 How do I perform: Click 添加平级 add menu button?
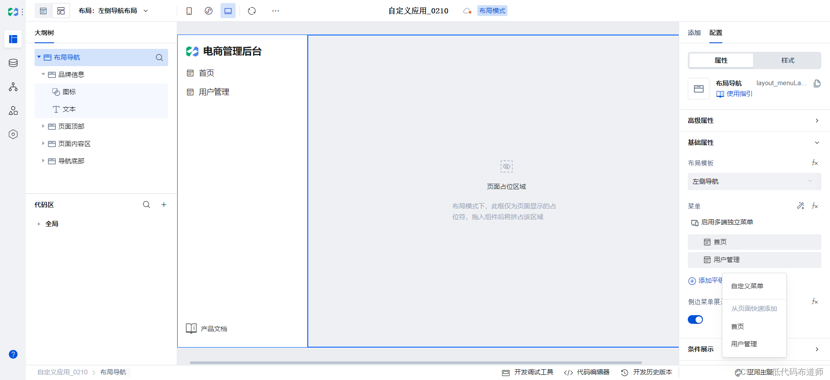[x=705, y=281]
